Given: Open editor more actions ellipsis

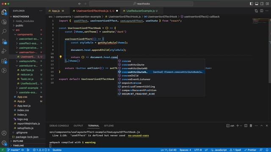Looking at the screenshot, I should [267, 11].
